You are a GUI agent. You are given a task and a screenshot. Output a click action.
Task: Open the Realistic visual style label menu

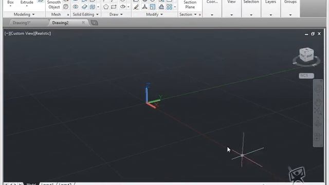(x=43, y=33)
